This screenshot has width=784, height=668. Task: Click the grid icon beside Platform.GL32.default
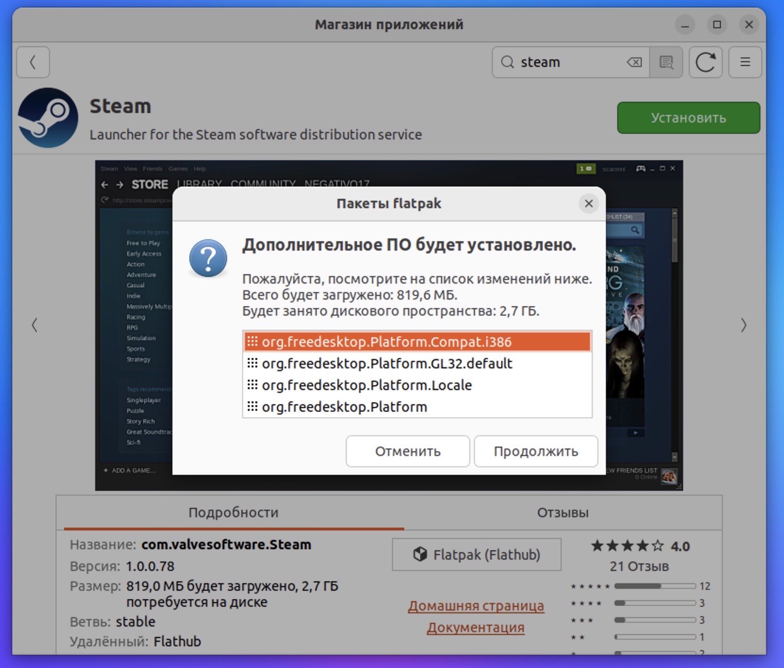click(x=253, y=363)
